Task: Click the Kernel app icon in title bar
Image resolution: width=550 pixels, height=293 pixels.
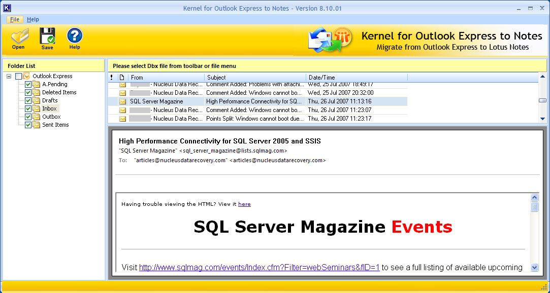Action: pos(7,8)
